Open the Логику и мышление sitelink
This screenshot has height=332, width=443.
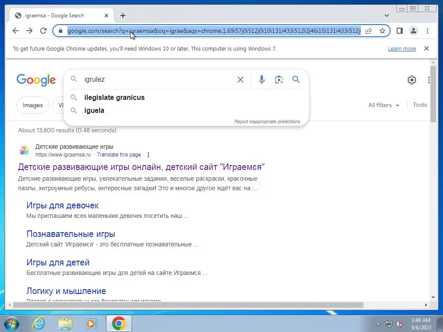[66, 291]
